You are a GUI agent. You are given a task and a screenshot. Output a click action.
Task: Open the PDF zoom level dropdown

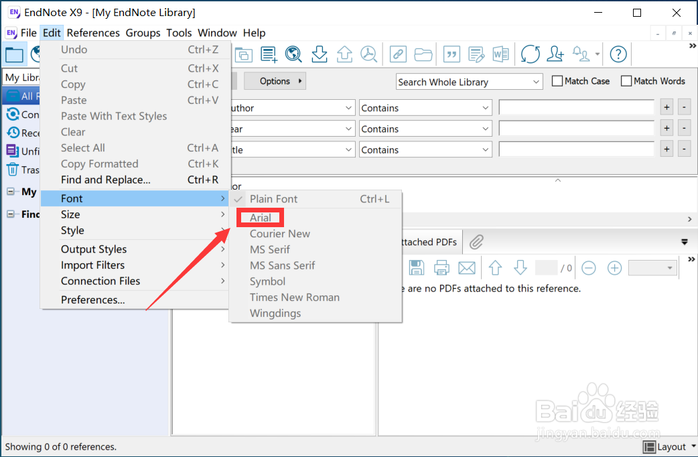pos(652,267)
